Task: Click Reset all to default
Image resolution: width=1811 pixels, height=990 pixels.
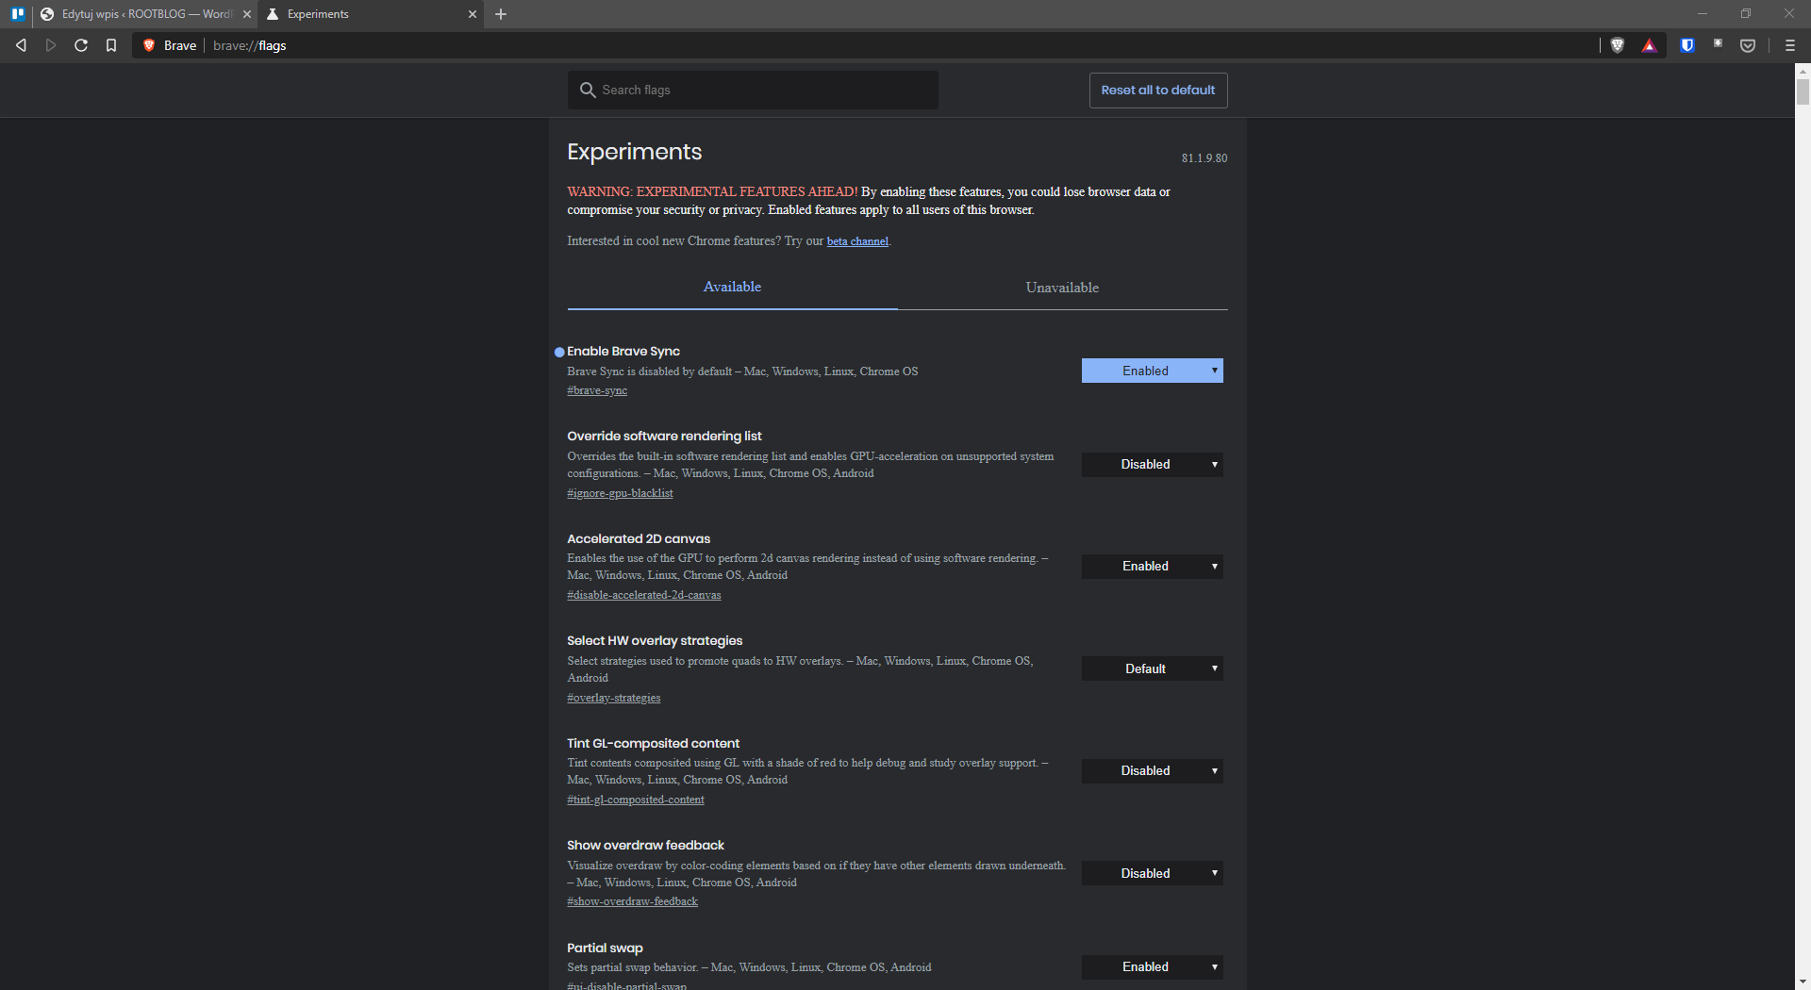Action: point(1157,90)
